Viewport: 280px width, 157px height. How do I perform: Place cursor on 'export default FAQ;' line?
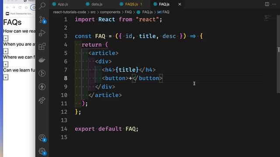click(x=106, y=129)
